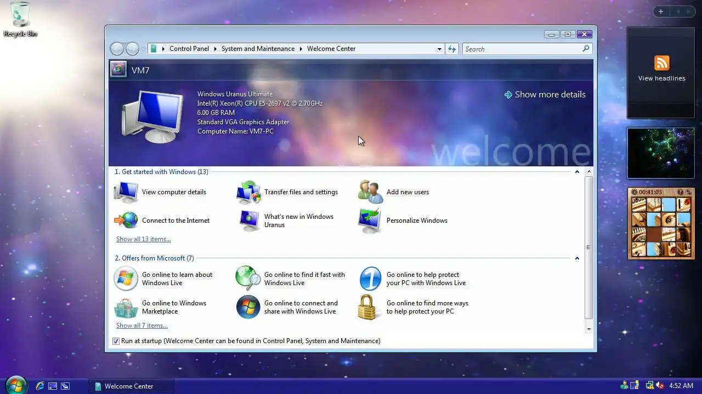
Task: Click the puzzle gadget clock pause icon
Action: [635, 192]
